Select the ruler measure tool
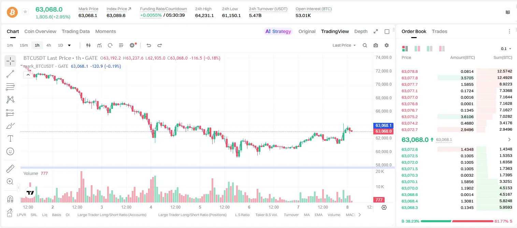 point(10,168)
